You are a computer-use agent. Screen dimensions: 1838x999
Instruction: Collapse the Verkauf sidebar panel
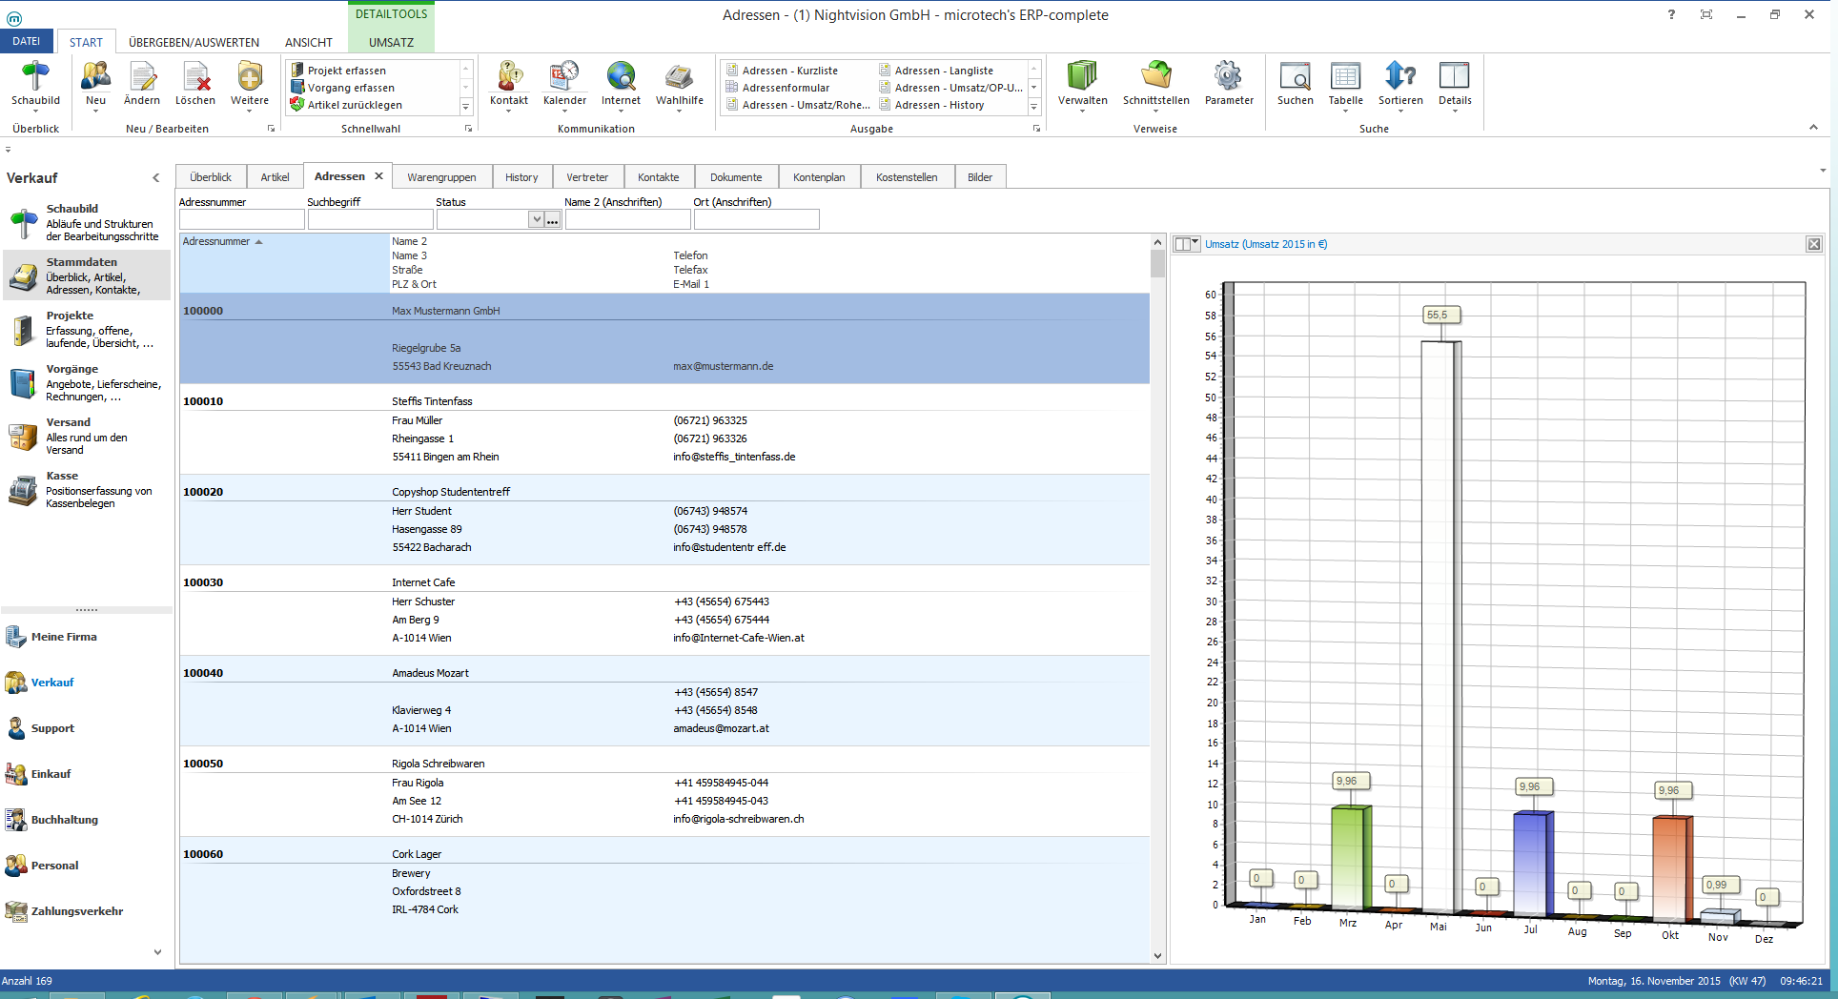[156, 178]
